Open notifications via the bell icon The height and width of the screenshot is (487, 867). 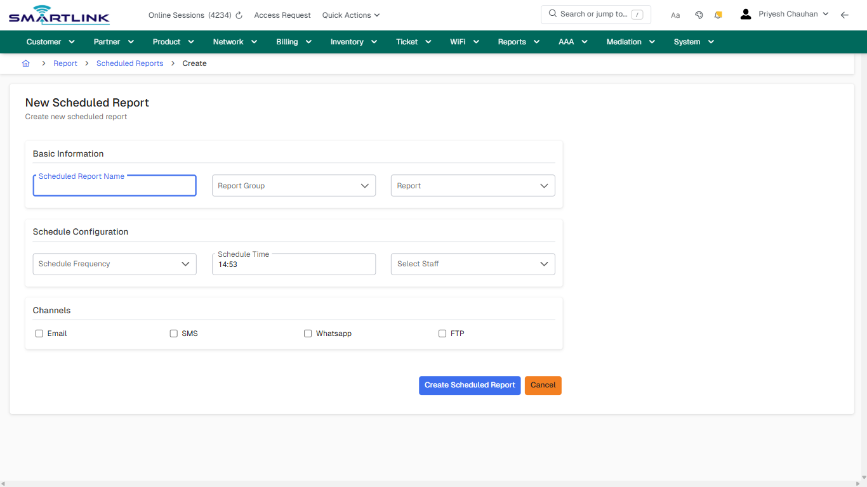click(x=718, y=15)
